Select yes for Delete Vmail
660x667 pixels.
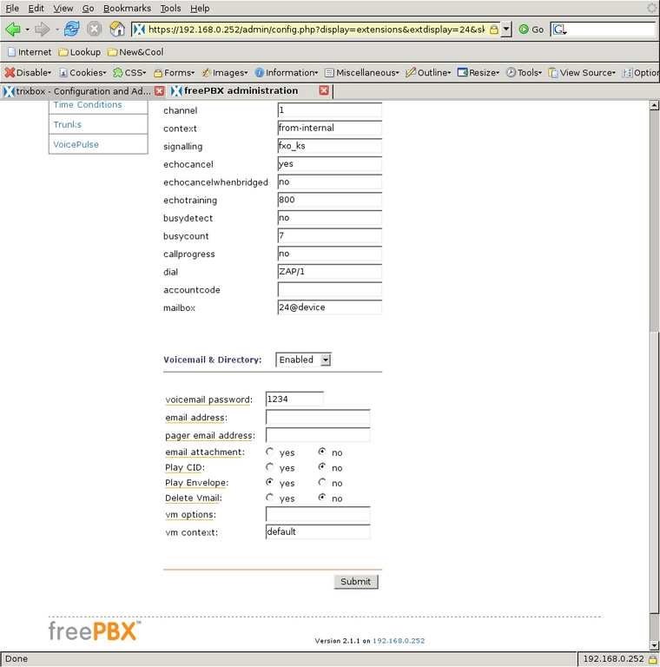(x=270, y=499)
